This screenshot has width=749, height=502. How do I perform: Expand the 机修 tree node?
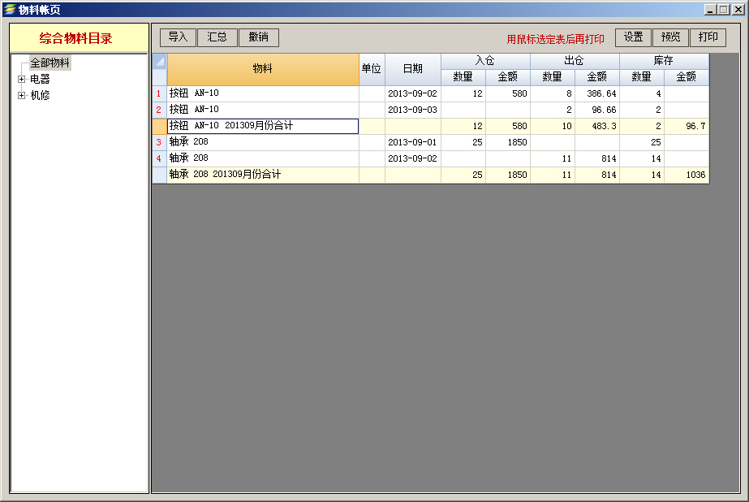tap(22, 96)
